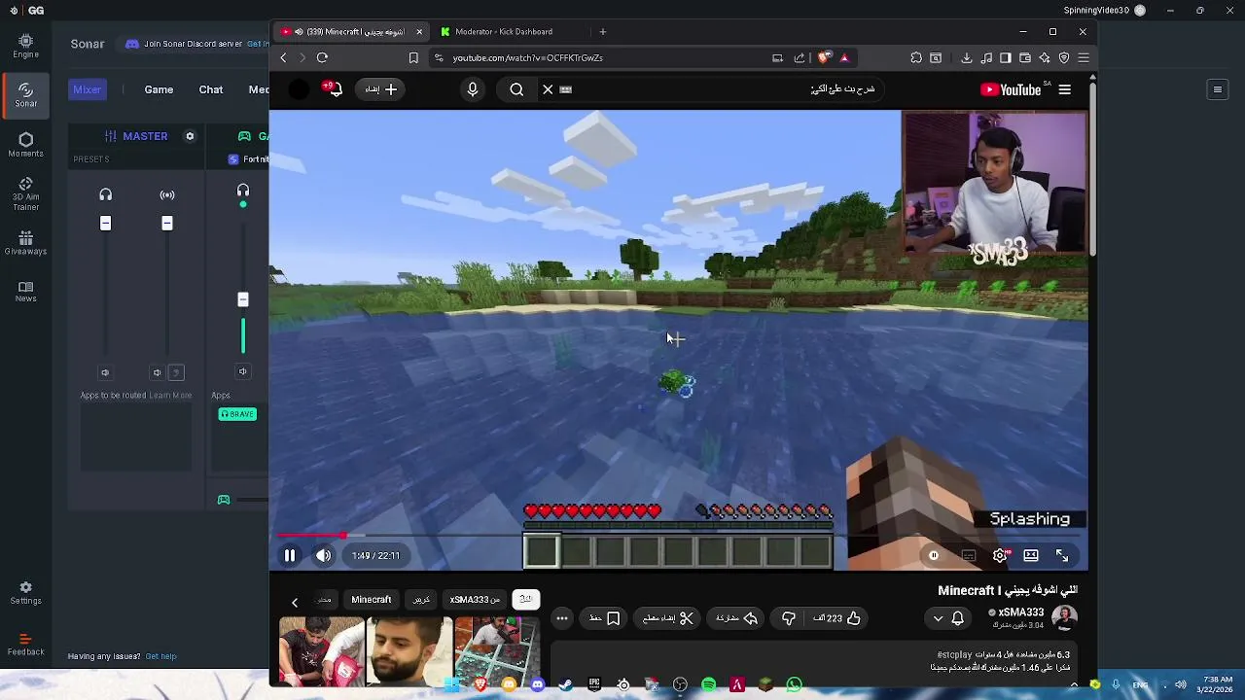Expand channel notification bell dropdown

point(948,618)
